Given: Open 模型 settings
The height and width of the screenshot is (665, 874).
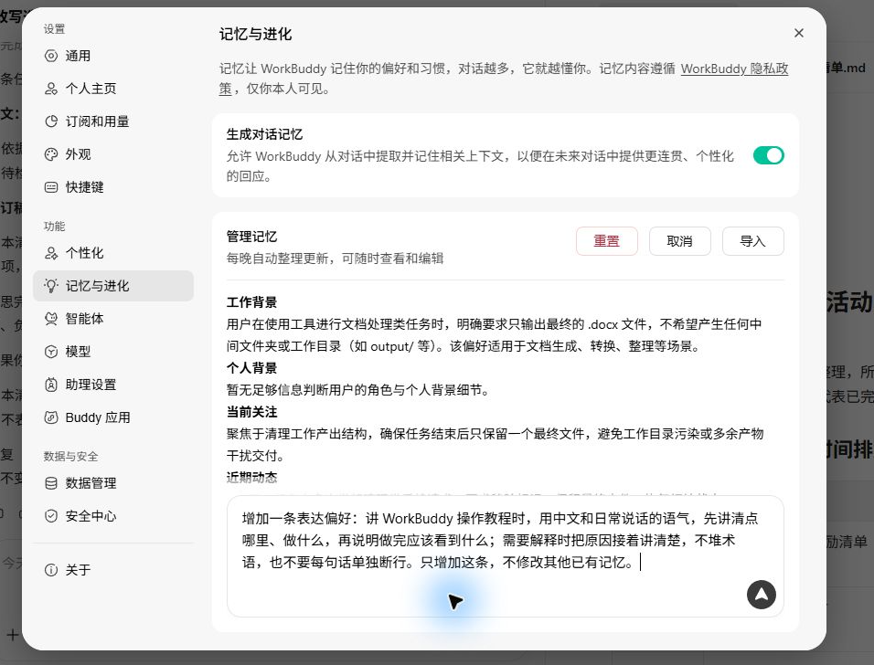Looking at the screenshot, I should click(x=113, y=352).
